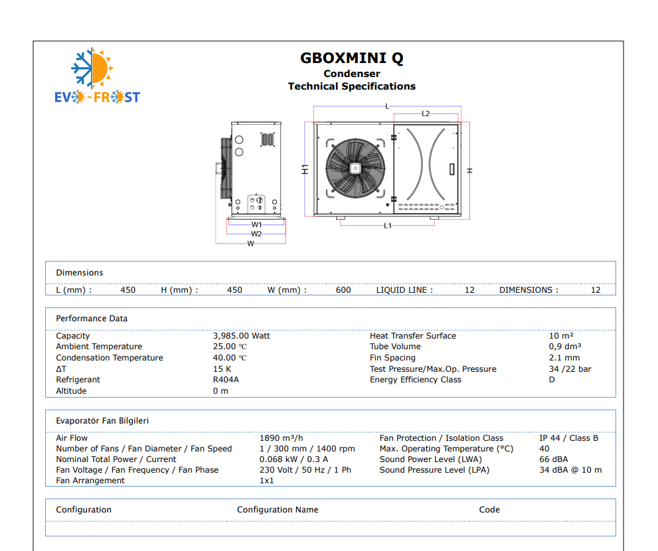Click the Test Pressure/Max.Op. Pressure label
The image size is (658, 551).
433,369
